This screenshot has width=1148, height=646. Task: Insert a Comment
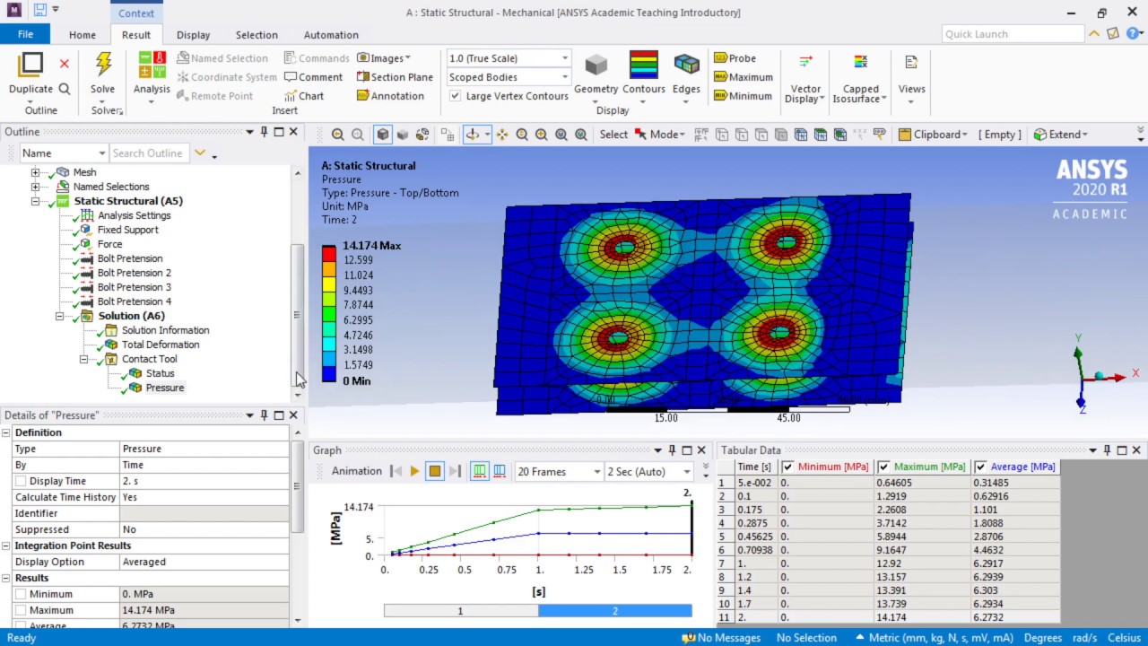tap(313, 77)
